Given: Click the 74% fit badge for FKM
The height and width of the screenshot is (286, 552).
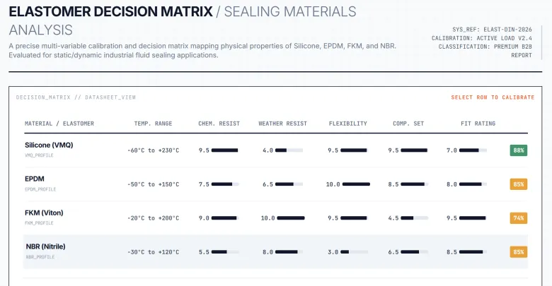Looking at the screenshot, I should pyautogui.click(x=519, y=218).
